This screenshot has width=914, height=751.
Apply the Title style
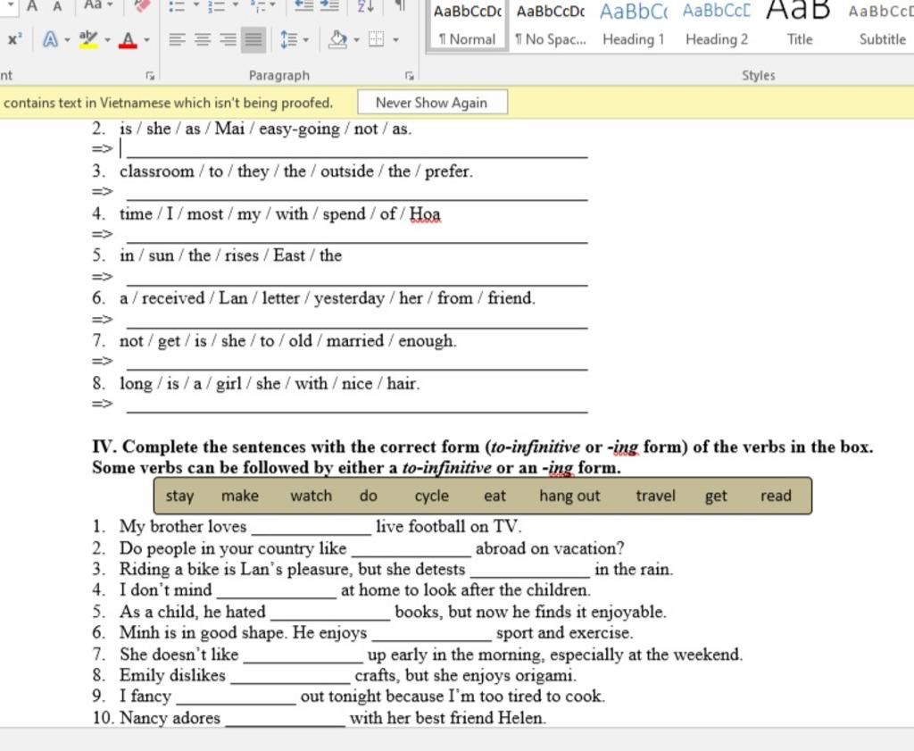click(x=799, y=25)
